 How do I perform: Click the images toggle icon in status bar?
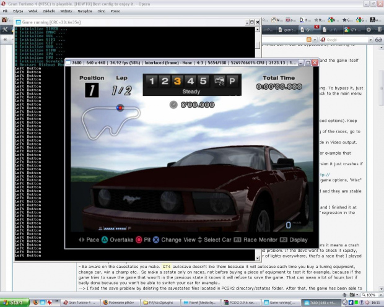coord(352,295)
